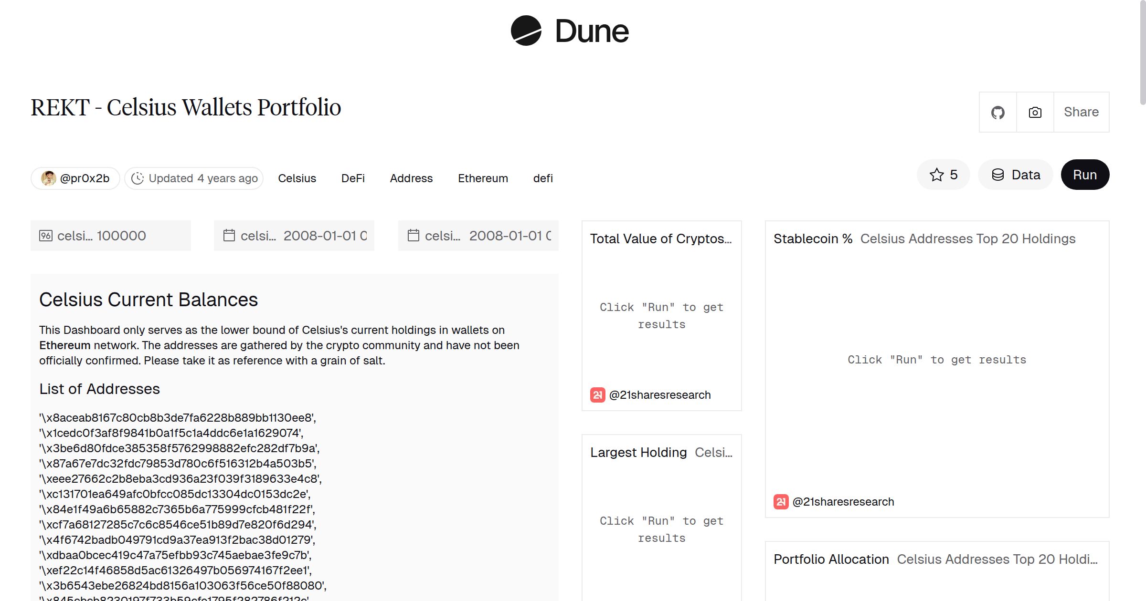Open the second date parameter calendar
1146x601 pixels.
(x=414, y=236)
